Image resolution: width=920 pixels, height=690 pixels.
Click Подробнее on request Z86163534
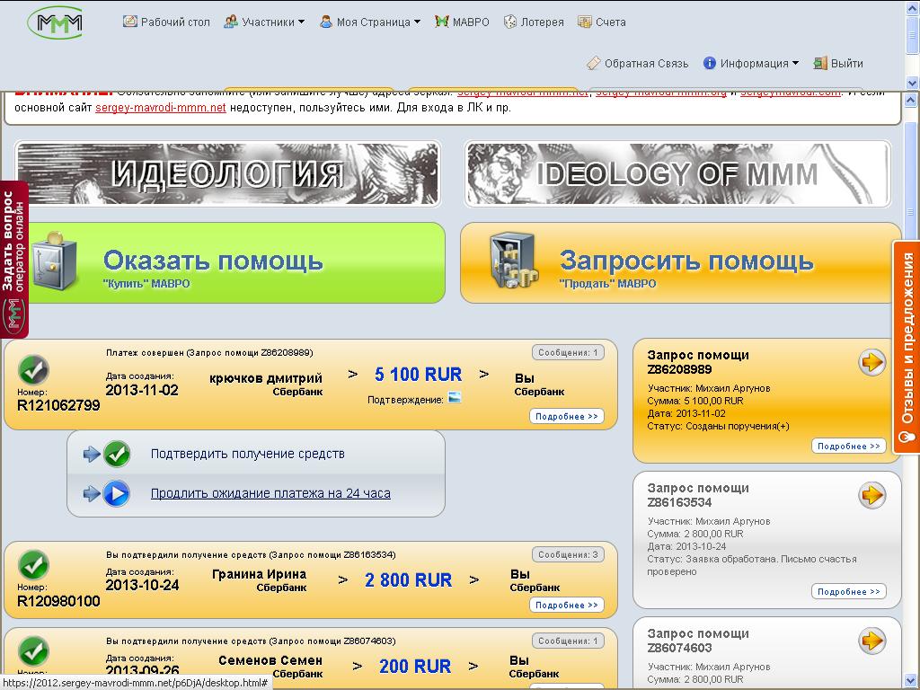point(848,591)
